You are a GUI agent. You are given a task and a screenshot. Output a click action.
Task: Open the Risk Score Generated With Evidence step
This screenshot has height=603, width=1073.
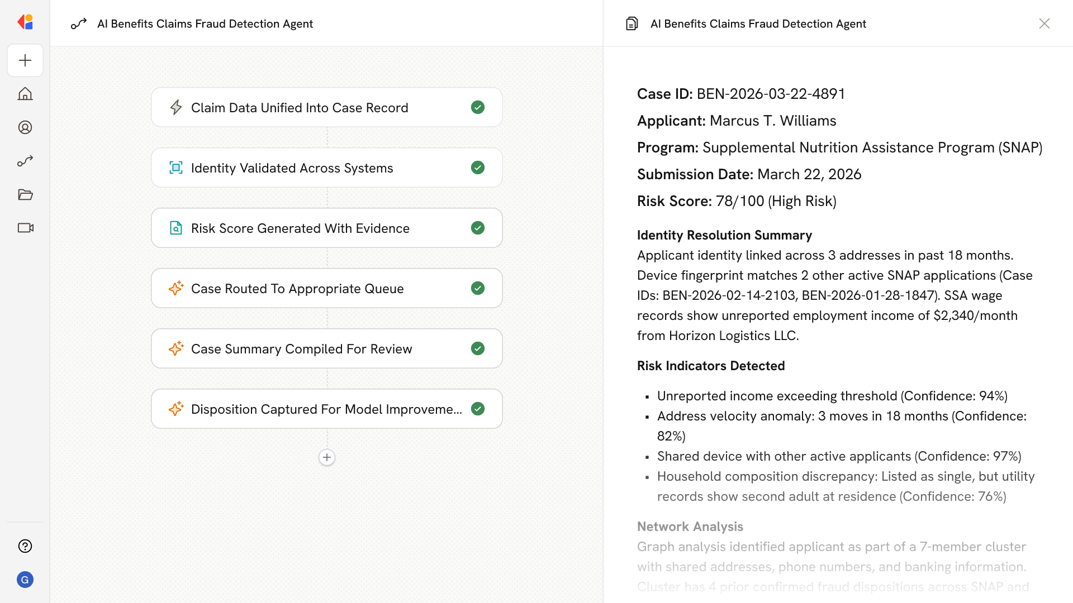[300, 228]
